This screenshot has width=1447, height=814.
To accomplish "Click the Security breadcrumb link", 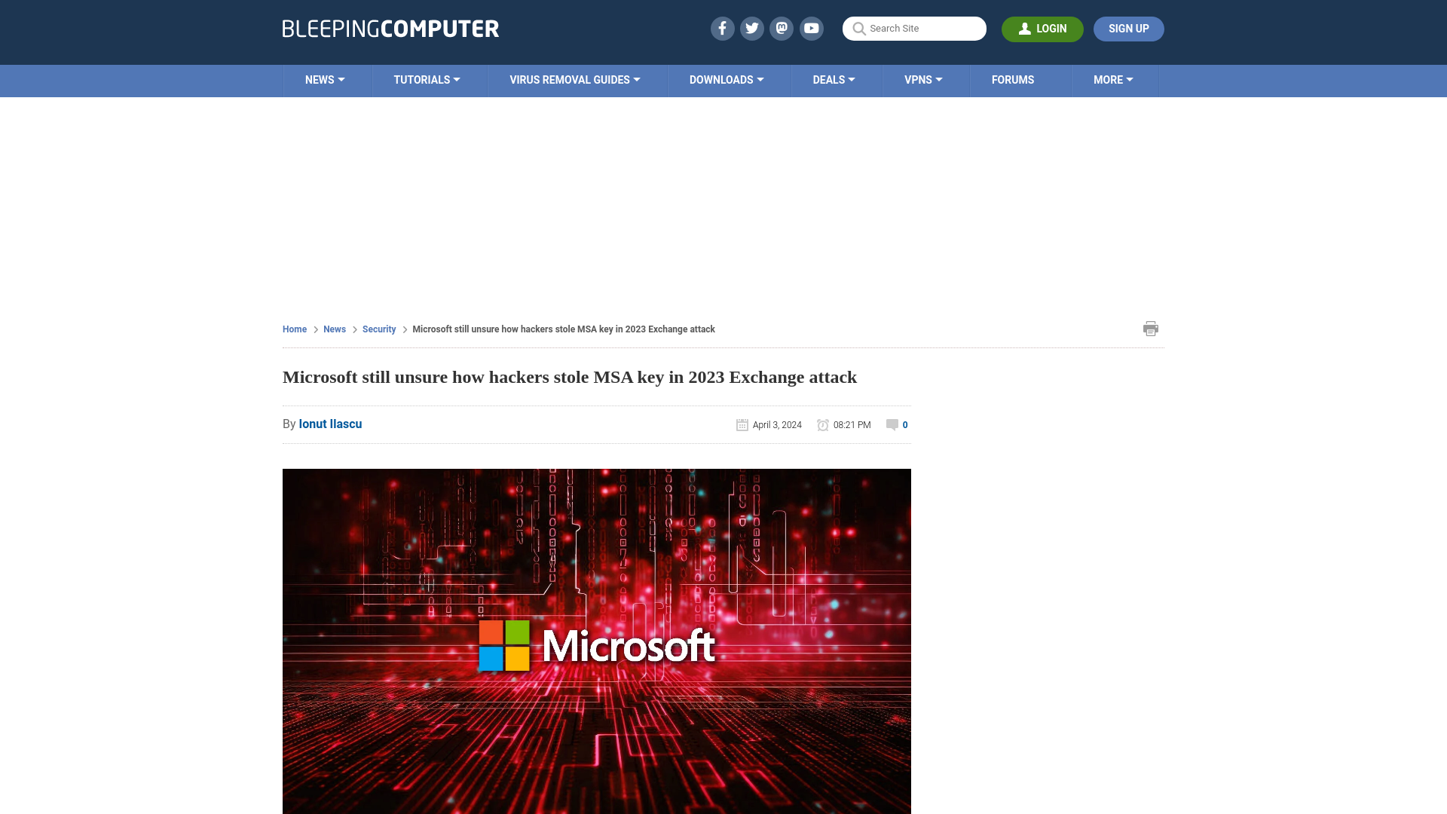I will (x=380, y=329).
